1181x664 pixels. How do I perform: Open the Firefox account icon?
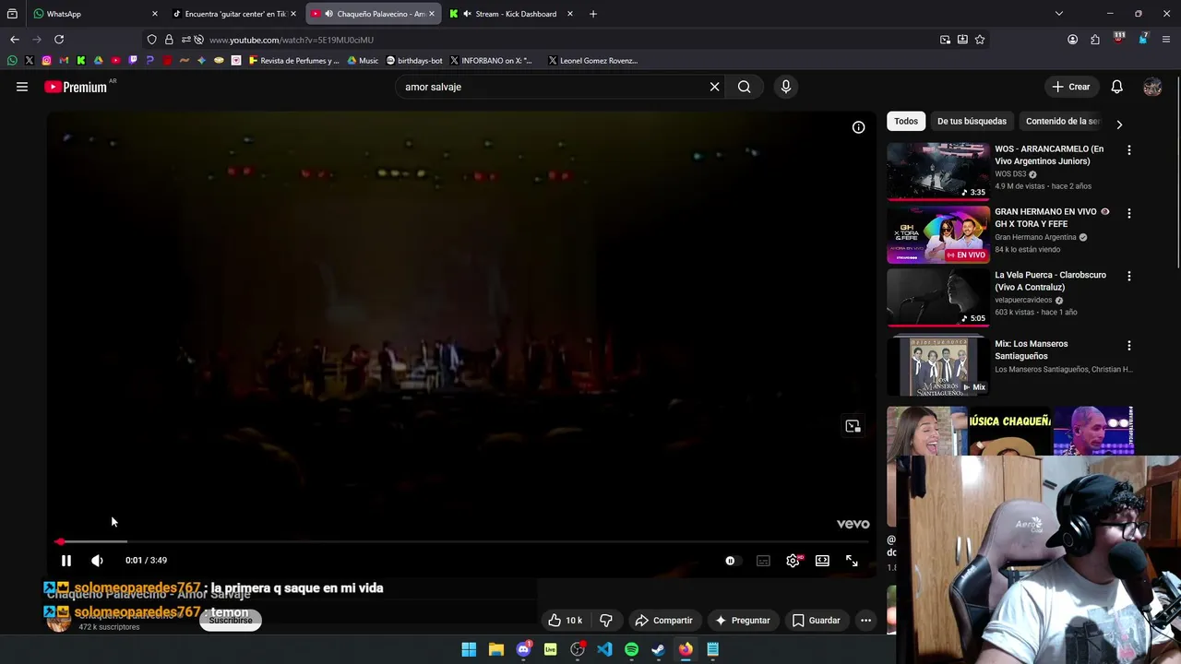pos(1072,40)
